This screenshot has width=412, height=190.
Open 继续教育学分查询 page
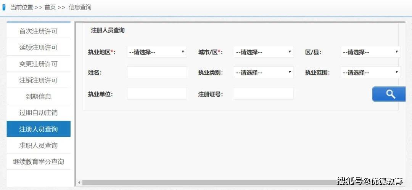pos(39,161)
